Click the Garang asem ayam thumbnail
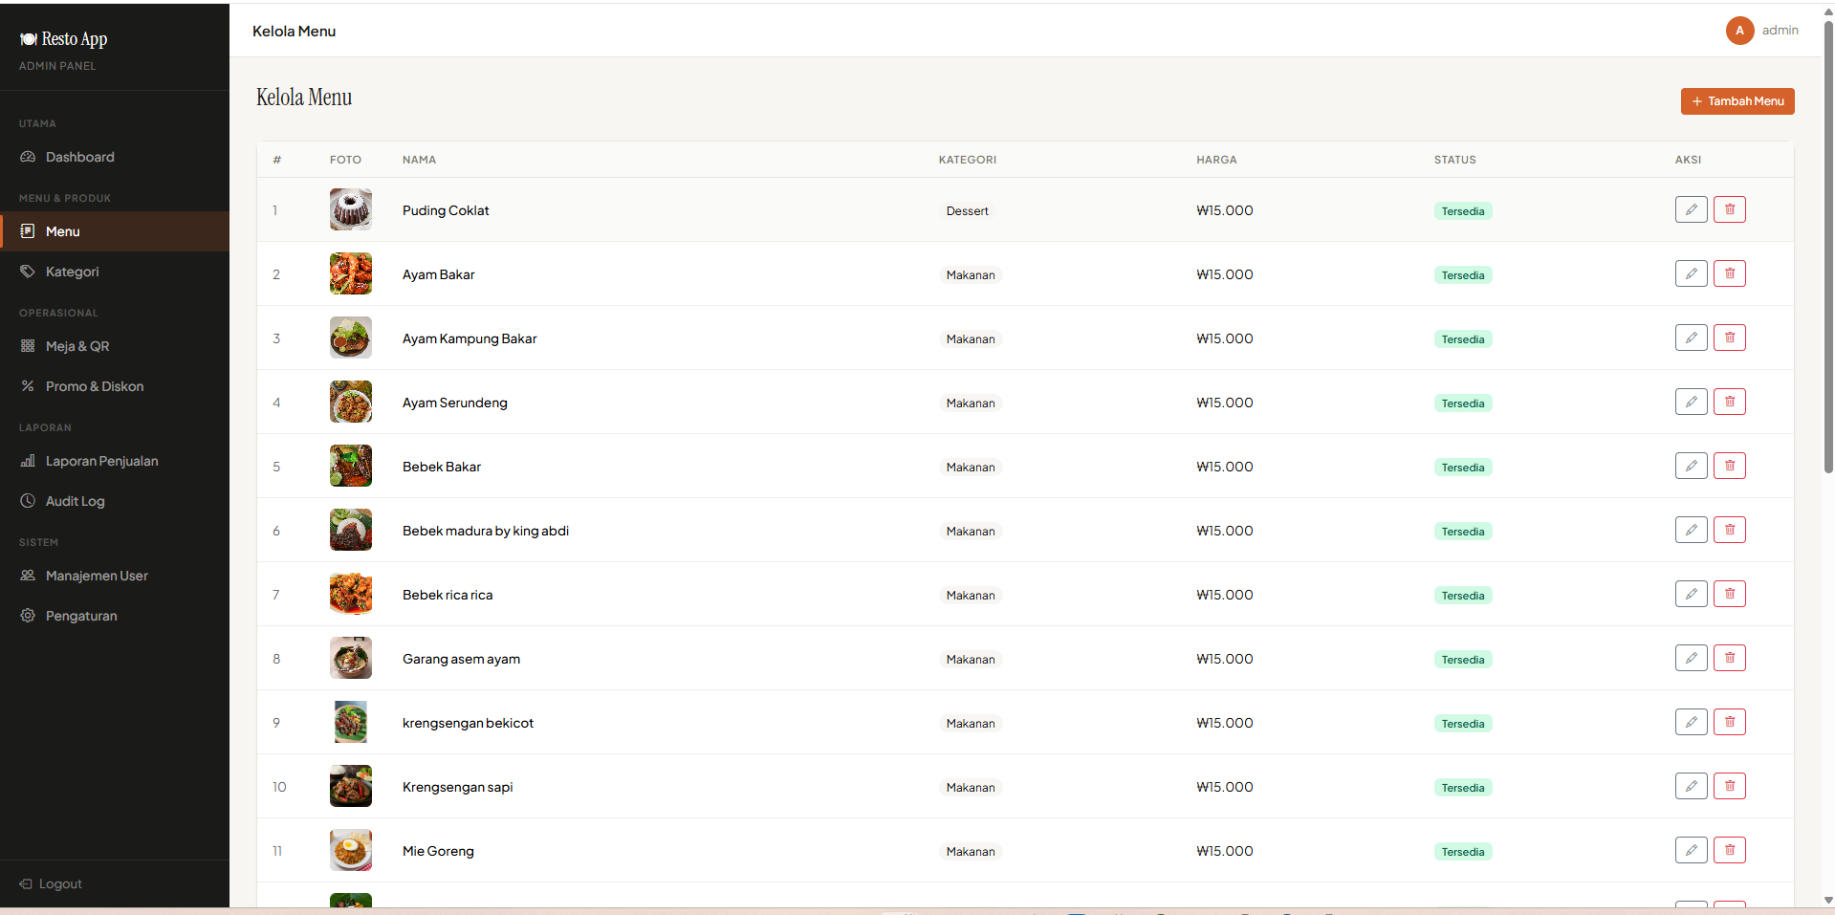 coord(351,658)
